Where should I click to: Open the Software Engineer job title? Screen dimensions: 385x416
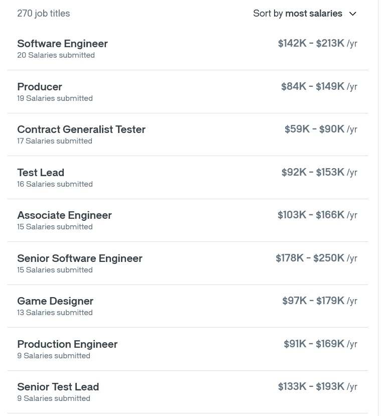pos(62,44)
